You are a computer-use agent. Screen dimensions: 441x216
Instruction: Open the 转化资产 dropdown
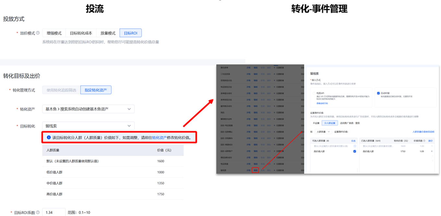[x=88, y=109]
